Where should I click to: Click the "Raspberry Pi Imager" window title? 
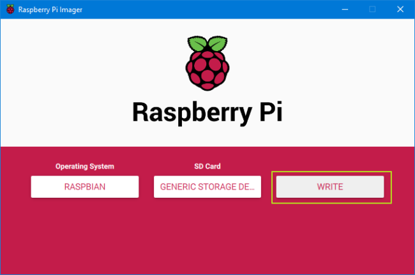pyautogui.click(x=50, y=10)
